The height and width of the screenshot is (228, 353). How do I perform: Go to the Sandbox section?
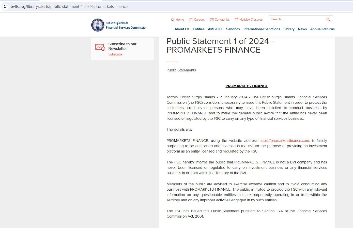coord(233,29)
